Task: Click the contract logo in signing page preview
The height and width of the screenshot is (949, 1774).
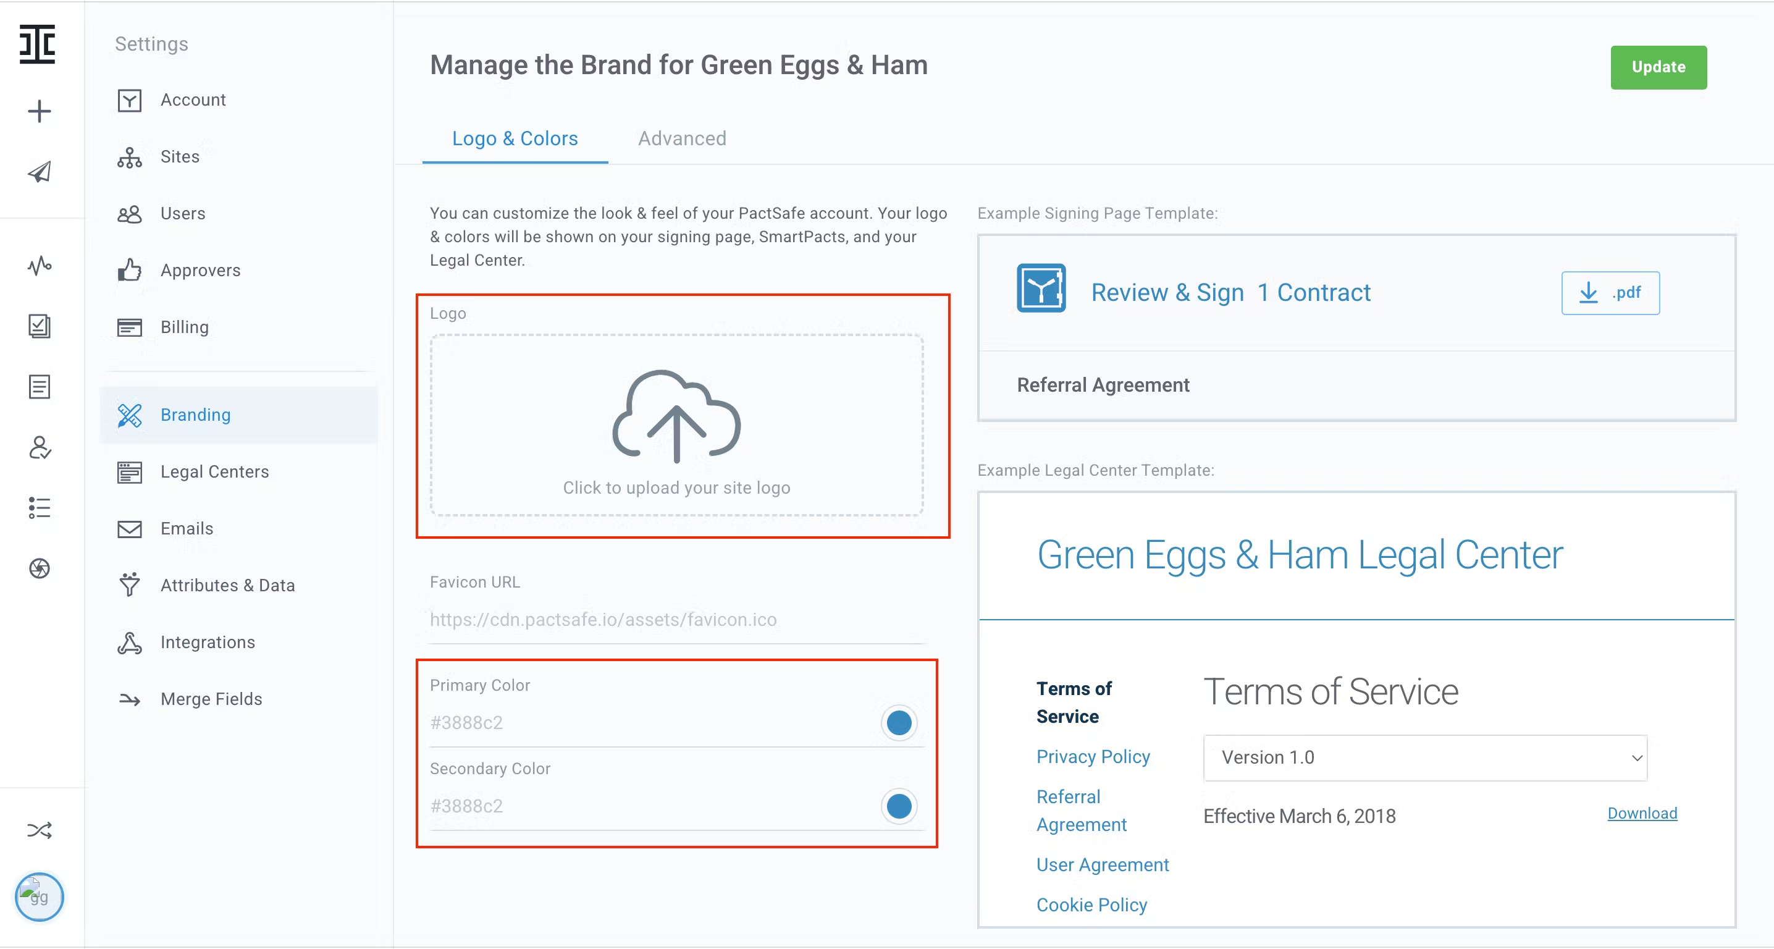Action: [1041, 288]
